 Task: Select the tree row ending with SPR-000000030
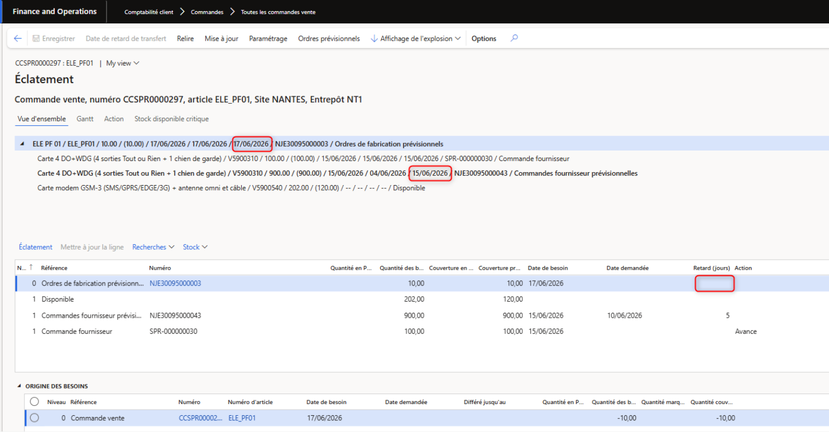click(303, 159)
